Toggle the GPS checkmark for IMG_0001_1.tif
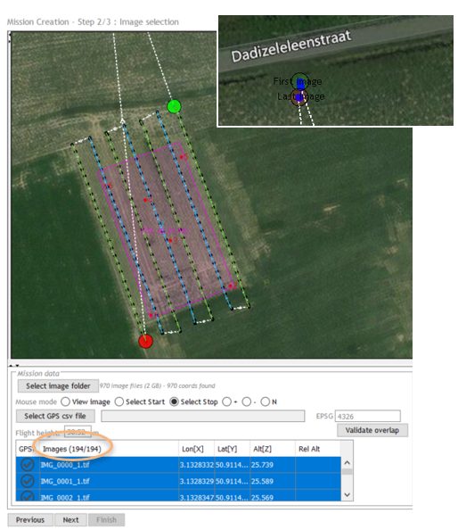458x530 pixels. click(28, 481)
